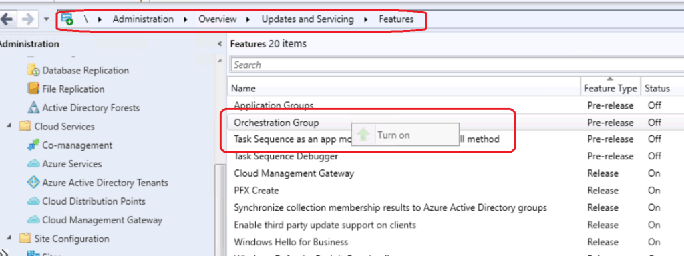Open Cloud Management Gateway tree node

click(x=102, y=220)
